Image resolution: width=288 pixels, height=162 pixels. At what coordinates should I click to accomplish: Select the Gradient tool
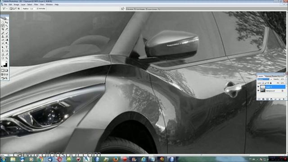(7, 40)
